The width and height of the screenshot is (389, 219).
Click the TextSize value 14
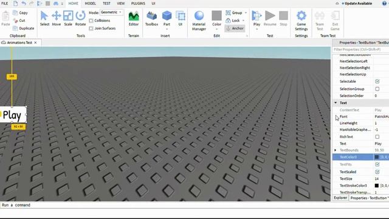(377, 178)
